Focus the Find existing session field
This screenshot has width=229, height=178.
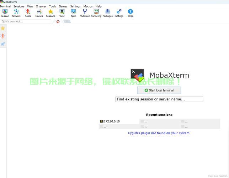tap(159, 99)
